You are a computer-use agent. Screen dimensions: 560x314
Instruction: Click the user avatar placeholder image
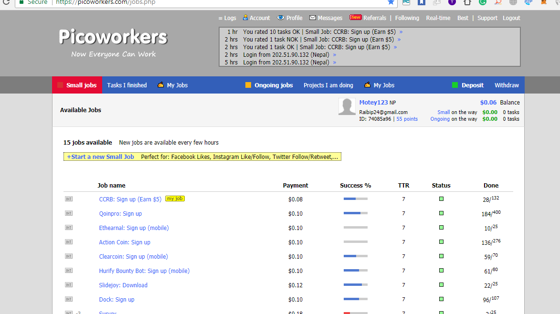click(x=347, y=107)
